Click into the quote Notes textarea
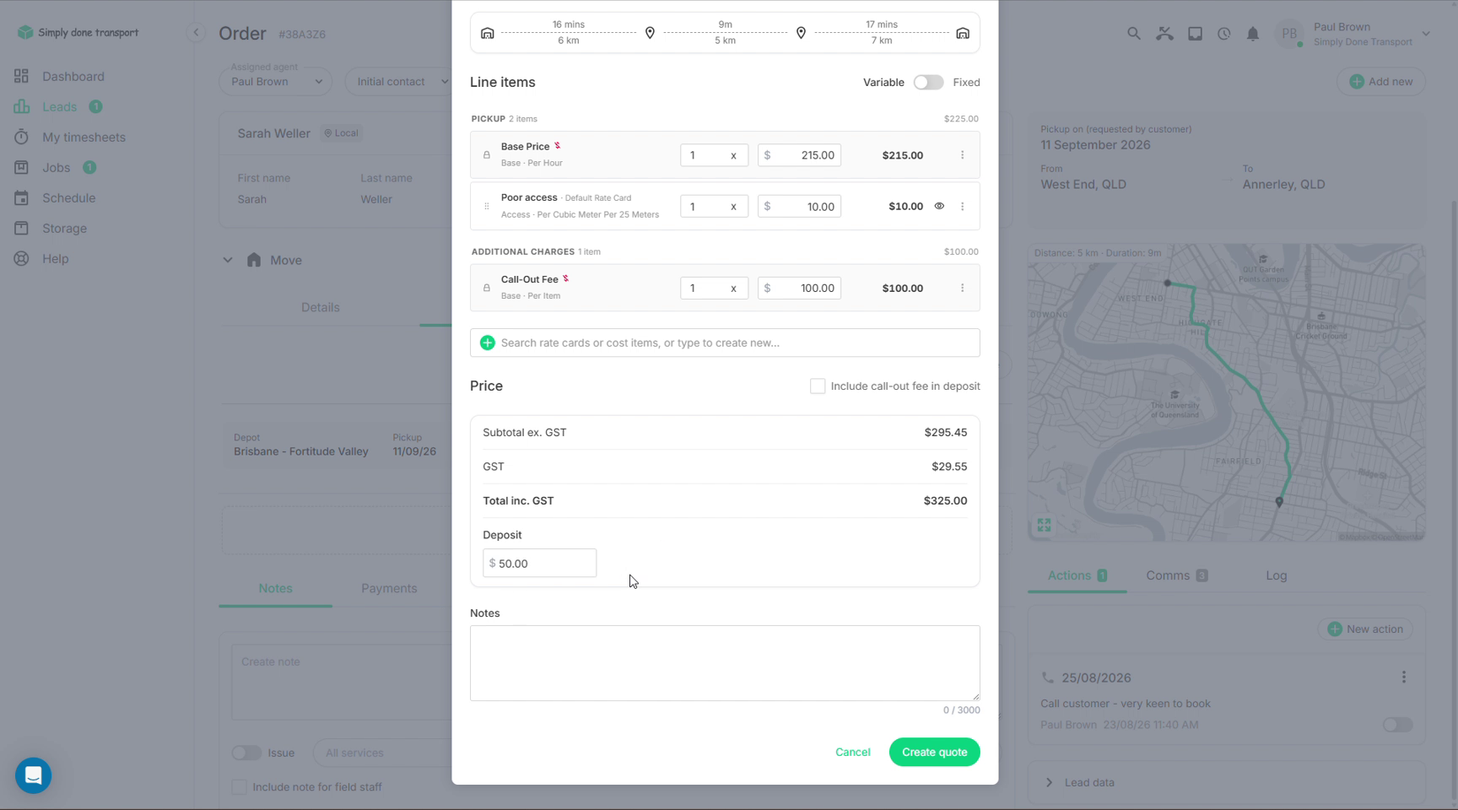1458x810 pixels. pyautogui.click(x=725, y=663)
